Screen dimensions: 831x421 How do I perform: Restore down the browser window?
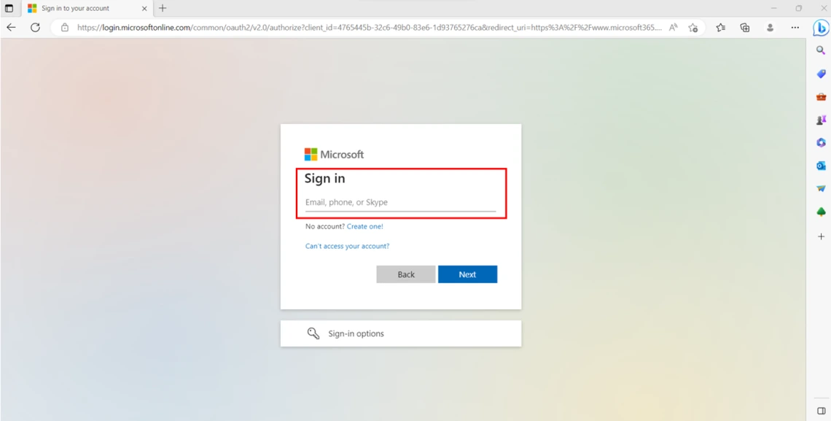coord(799,8)
